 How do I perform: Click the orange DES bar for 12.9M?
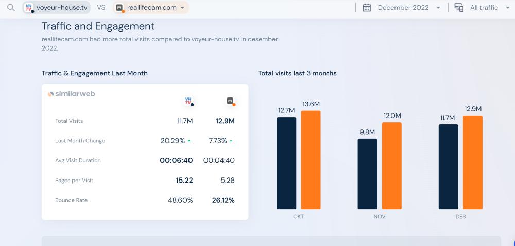pyautogui.click(x=472, y=162)
